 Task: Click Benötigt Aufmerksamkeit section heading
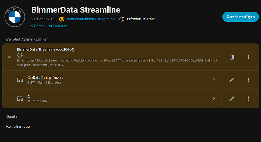click(x=28, y=40)
